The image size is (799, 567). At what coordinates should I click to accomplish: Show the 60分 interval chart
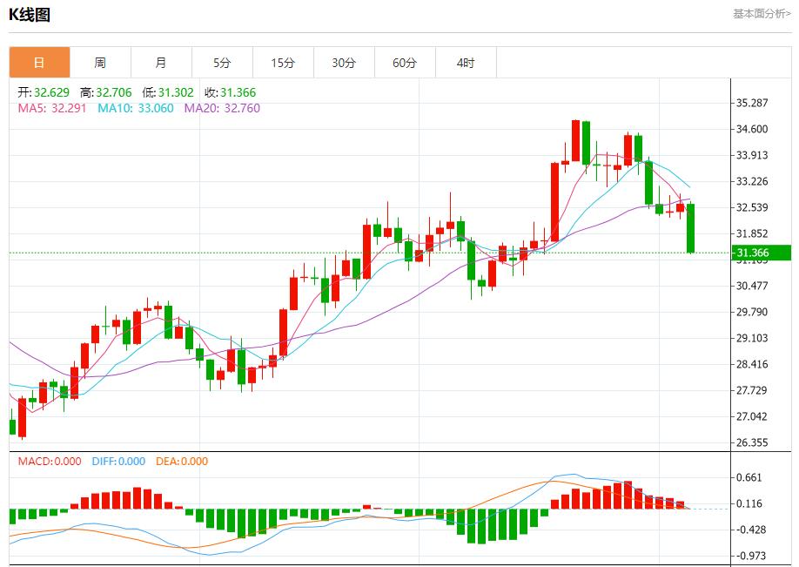coord(405,63)
